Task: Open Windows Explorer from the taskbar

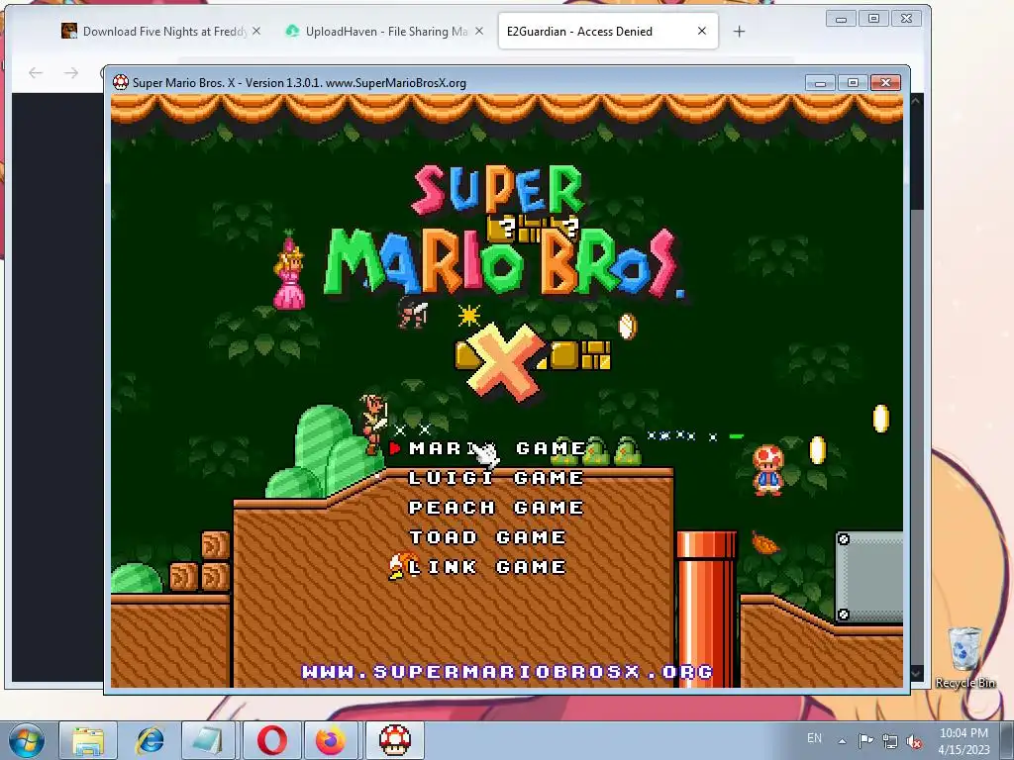Action: pos(88,740)
